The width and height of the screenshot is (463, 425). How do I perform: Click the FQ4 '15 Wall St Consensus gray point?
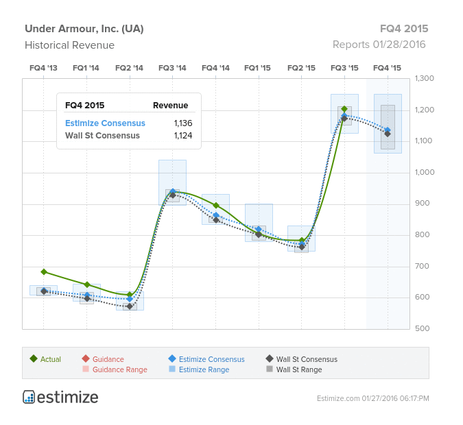coord(388,134)
